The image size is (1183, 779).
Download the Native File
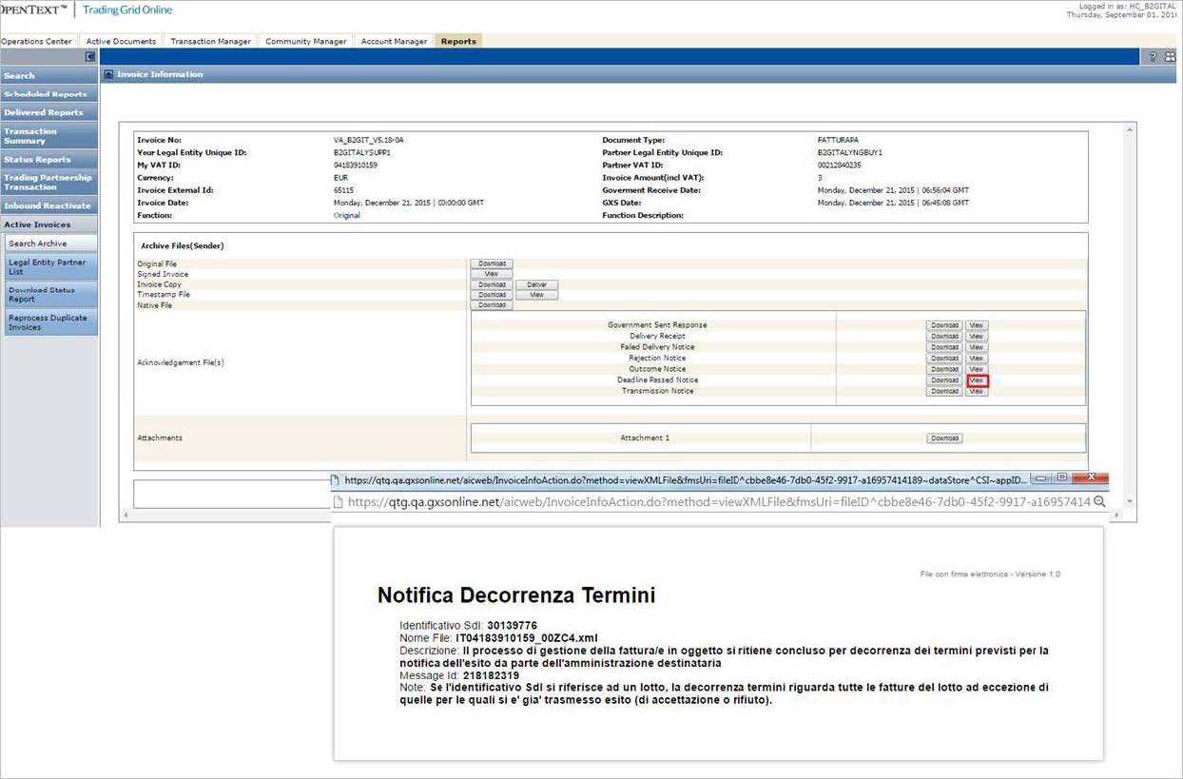[492, 305]
